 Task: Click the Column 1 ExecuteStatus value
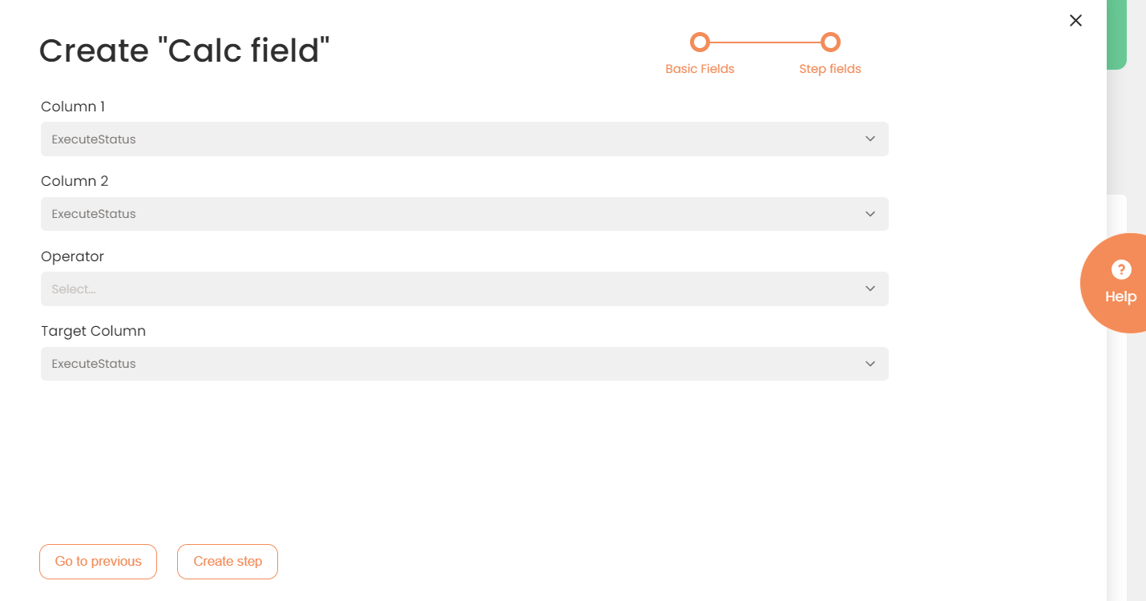(x=94, y=139)
